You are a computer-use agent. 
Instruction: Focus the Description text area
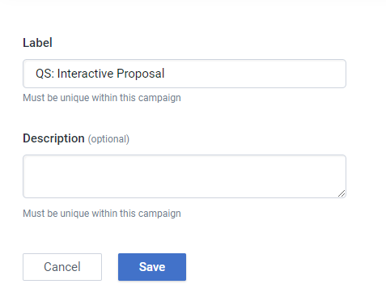[x=185, y=176]
